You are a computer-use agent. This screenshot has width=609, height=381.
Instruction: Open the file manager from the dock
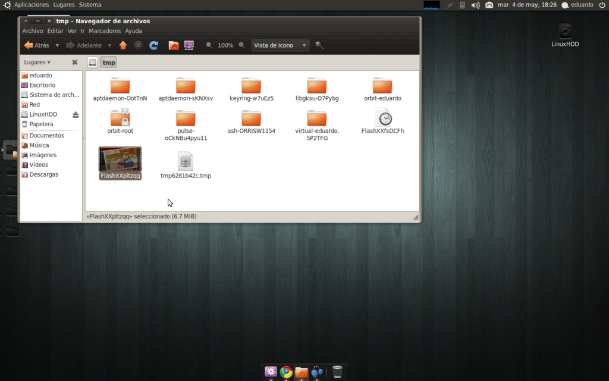tap(302, 372)
